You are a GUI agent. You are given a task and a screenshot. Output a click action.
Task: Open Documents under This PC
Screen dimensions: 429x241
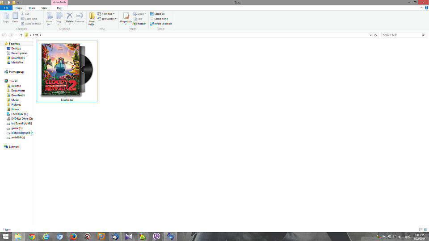click(18, 91)
